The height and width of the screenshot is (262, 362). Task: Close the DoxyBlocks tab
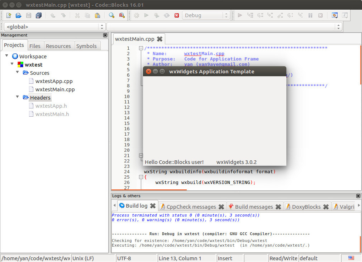point(326,207)
